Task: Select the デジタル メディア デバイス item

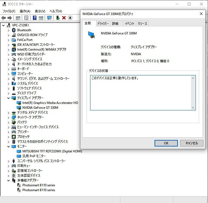Action: pos(32,113)
